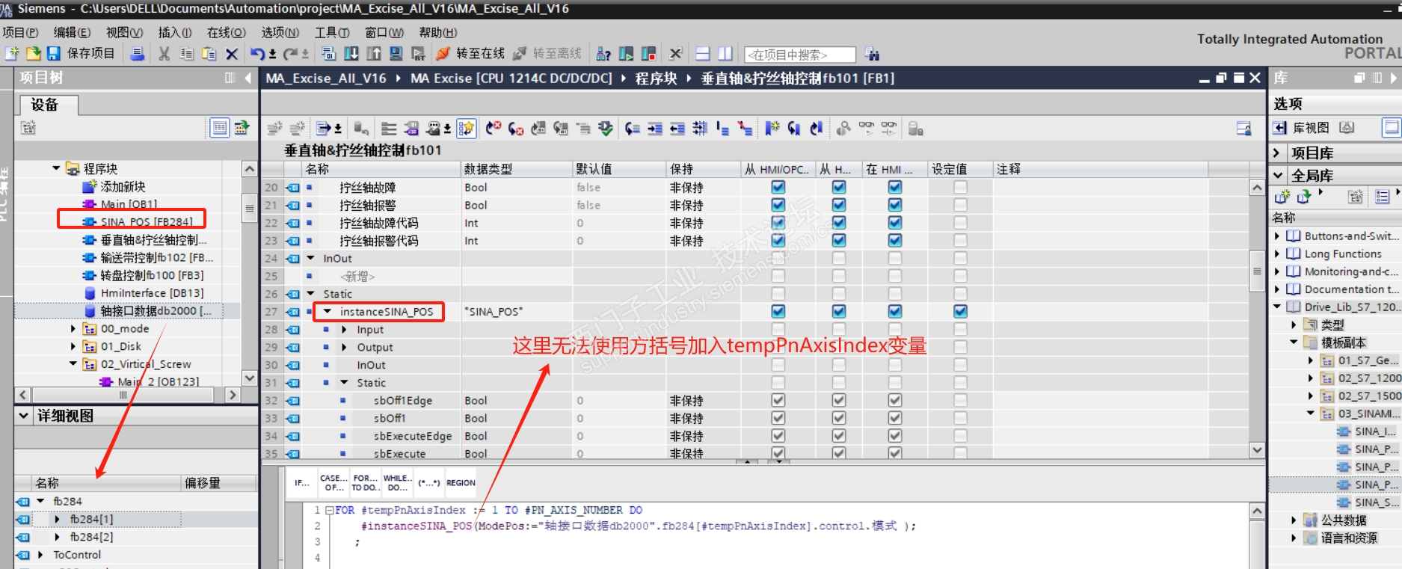Insert a CASE OF statement snippet
The width and height of the screenshot is (1402, 569).
click(333, 483)
